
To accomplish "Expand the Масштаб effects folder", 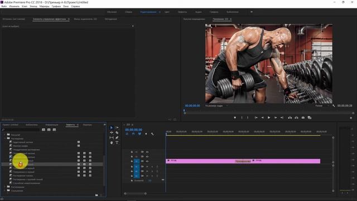I will tap(5, 135).
